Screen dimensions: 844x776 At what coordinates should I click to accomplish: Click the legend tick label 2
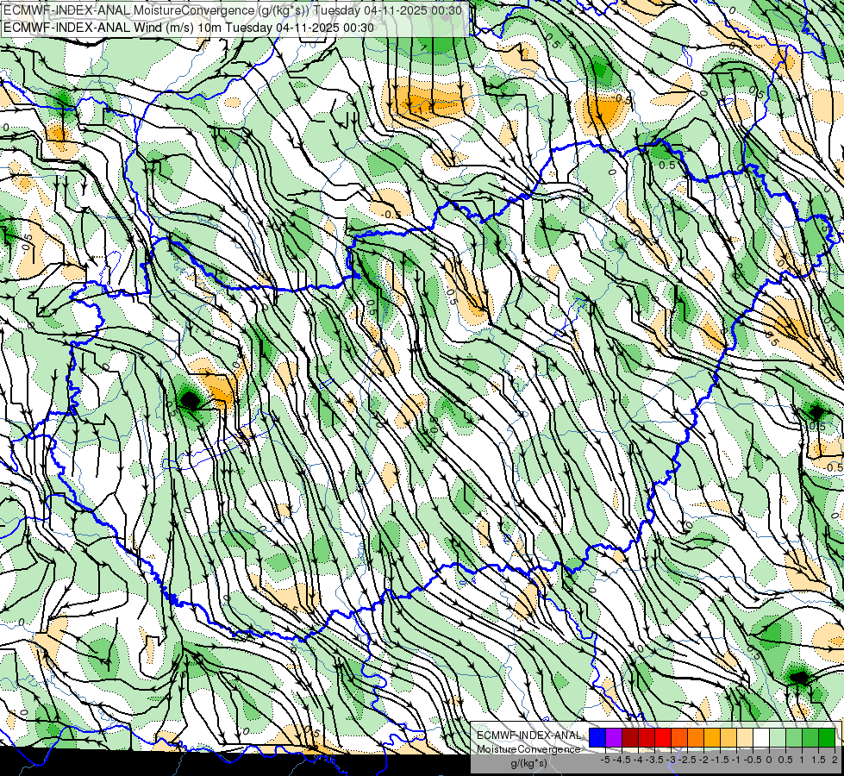coord(835,760)
